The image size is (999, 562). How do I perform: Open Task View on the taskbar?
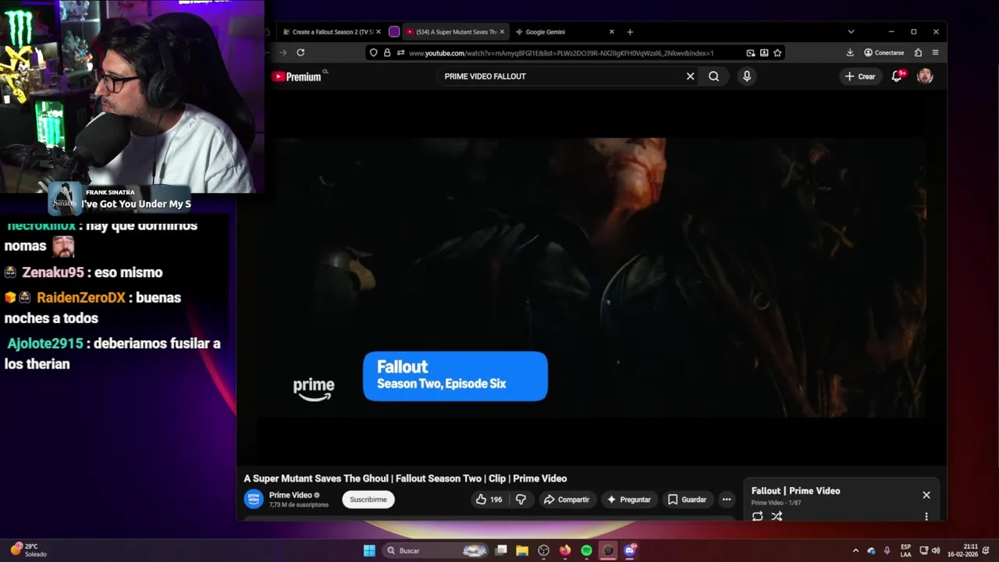501,550
